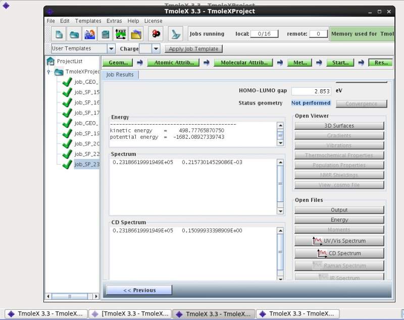Select job_SP_23 in the project tree
Viewport: 404px width, 320px height.
point(86,164)
